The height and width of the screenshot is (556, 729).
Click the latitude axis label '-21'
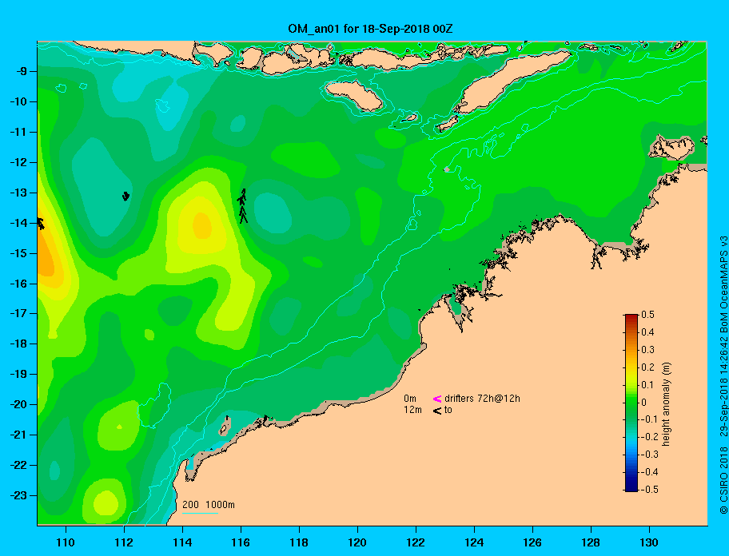(18, 435)
